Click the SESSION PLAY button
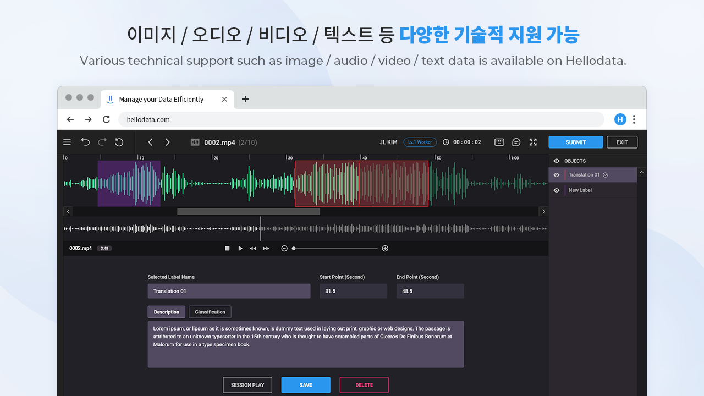The height and width of the screenshot is (396, 704). [x=248, y=385]
